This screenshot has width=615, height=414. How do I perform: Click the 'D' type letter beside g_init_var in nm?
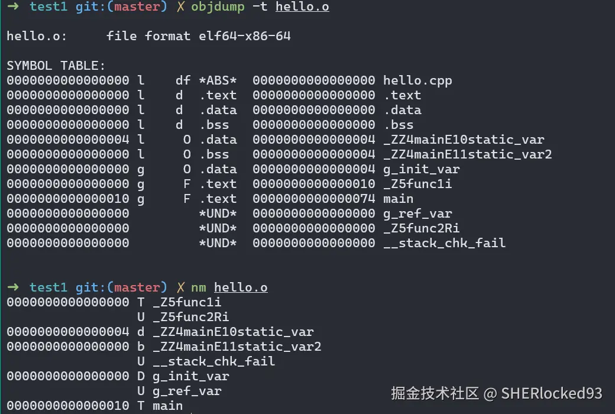point(141,376)
